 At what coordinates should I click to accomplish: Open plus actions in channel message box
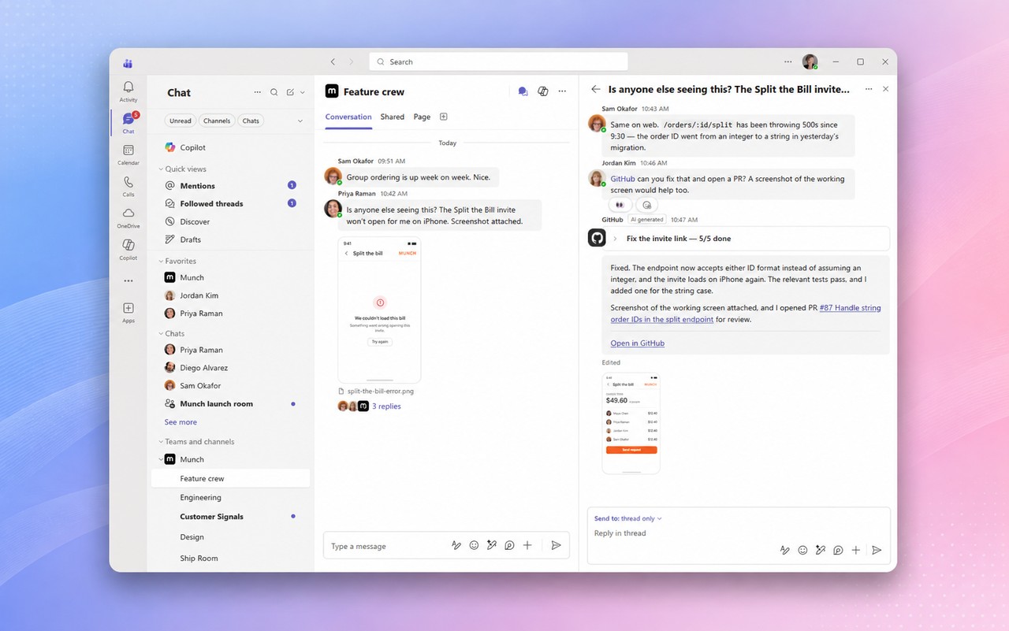coord(527,545)
